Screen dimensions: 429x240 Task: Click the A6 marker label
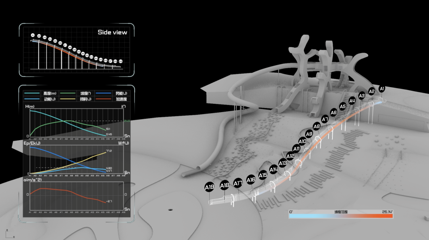334,112
